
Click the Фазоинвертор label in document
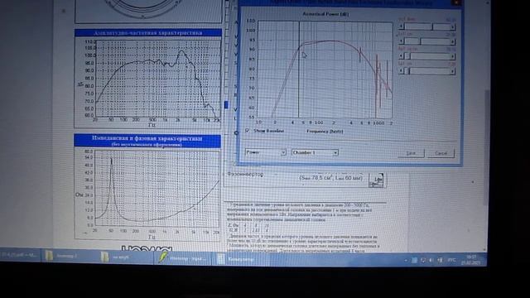click(x=245, y=175)
